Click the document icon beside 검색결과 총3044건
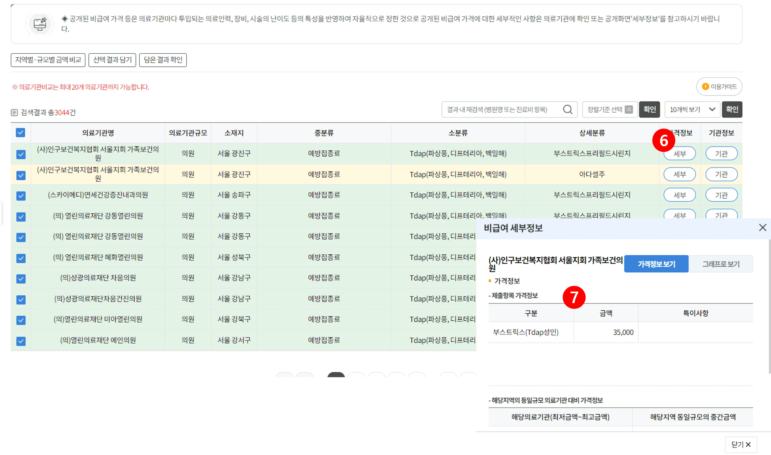 [15, 112]
